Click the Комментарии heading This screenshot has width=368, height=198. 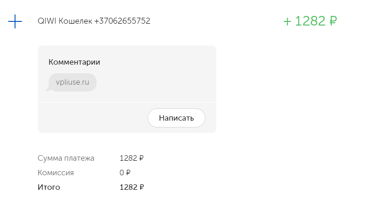(74, 62)
